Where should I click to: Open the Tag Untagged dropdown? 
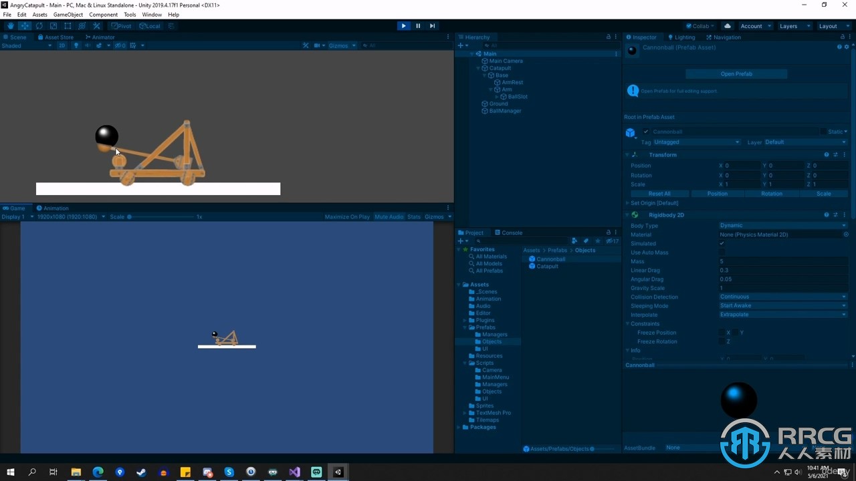tap(697, 142)
